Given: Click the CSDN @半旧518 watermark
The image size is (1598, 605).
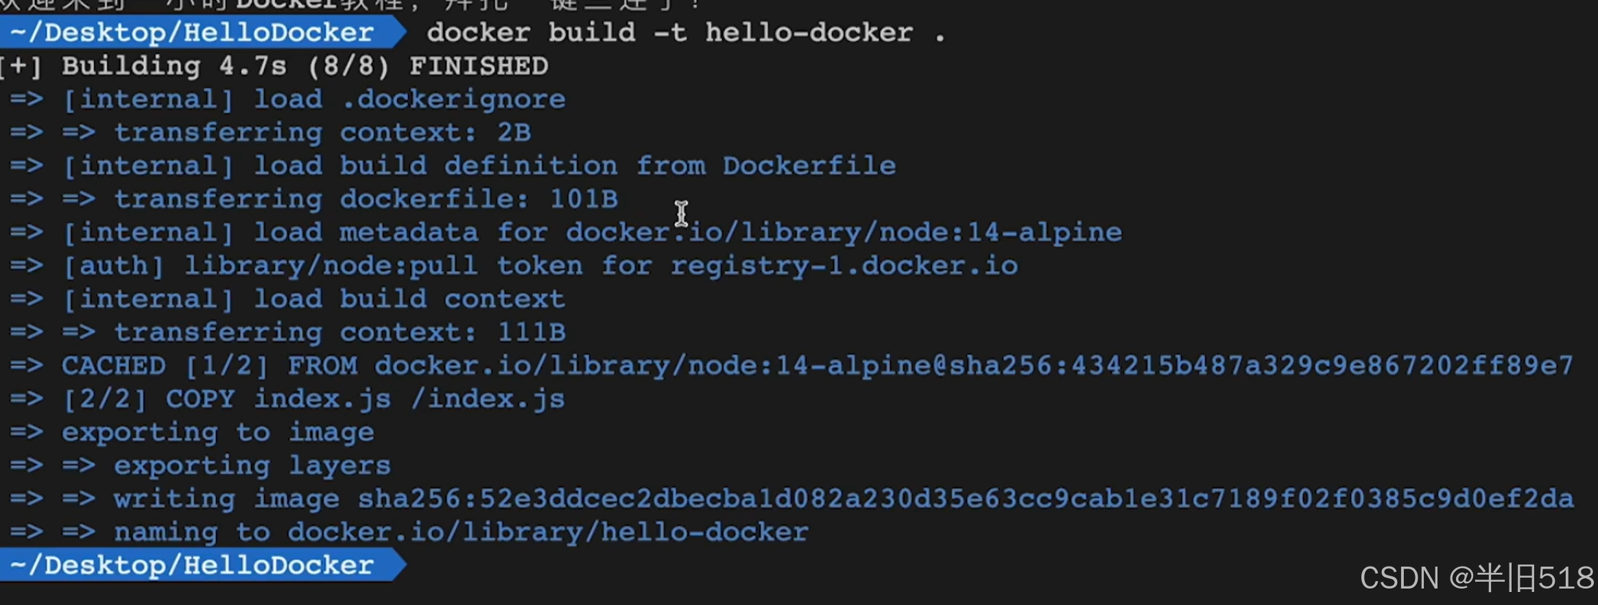Looking at the screenshot, I should pos(1477,578).
